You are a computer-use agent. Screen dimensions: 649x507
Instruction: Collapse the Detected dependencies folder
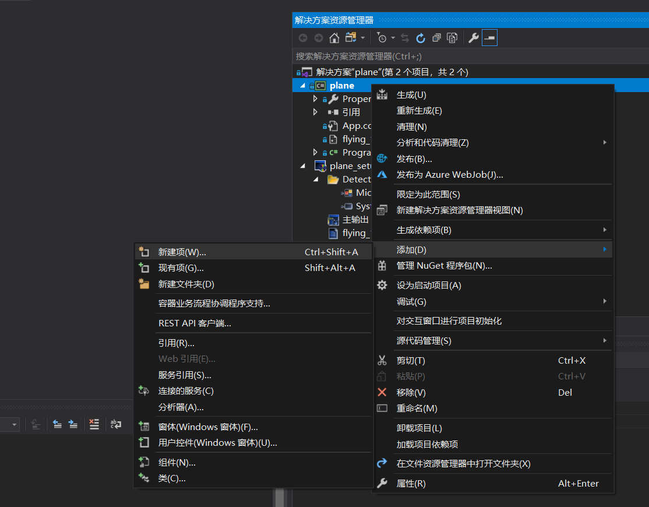pyautogui.click(x=316, y=179)
